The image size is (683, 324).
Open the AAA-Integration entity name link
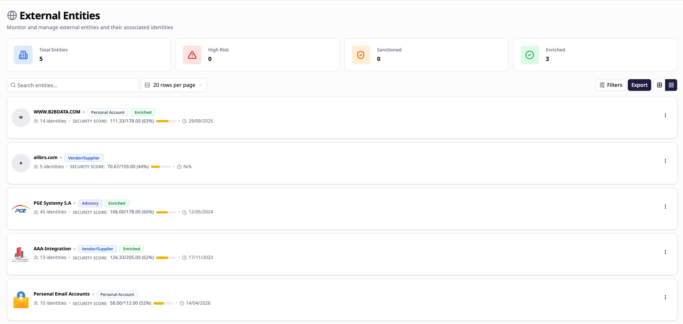(x=52, y=249)
